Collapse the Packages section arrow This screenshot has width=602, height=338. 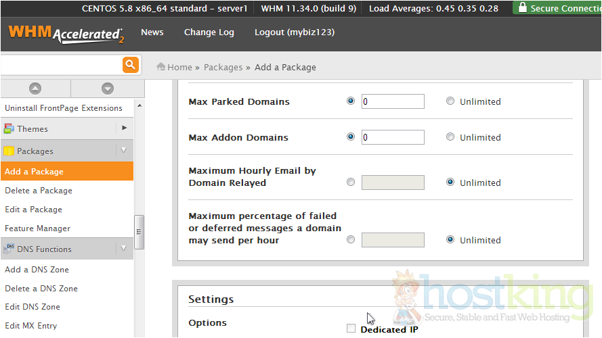(124, 151)
